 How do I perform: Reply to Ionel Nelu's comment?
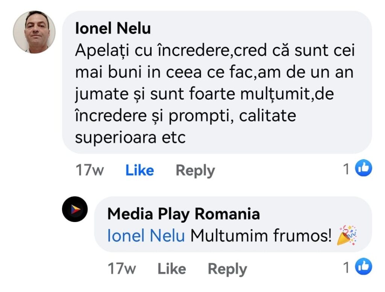point(195,170)
